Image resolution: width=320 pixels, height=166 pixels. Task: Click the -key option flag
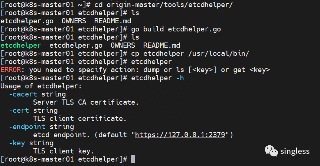(17, 143)
